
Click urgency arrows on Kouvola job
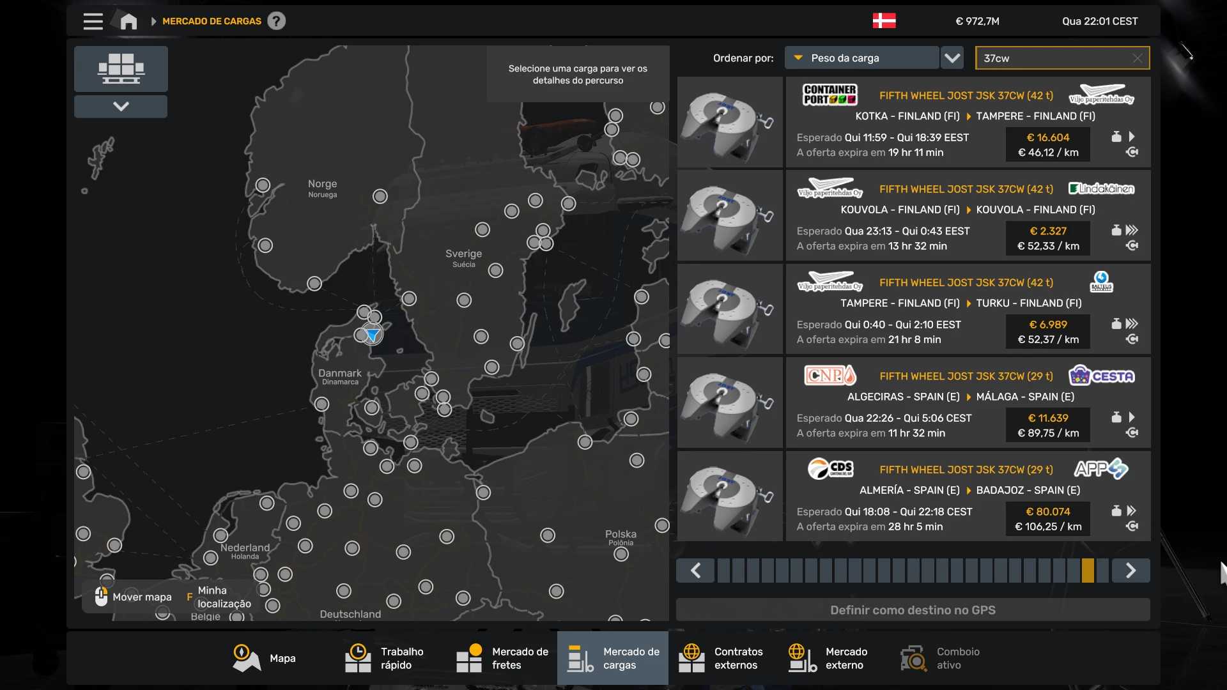[x=1132, y=230]
